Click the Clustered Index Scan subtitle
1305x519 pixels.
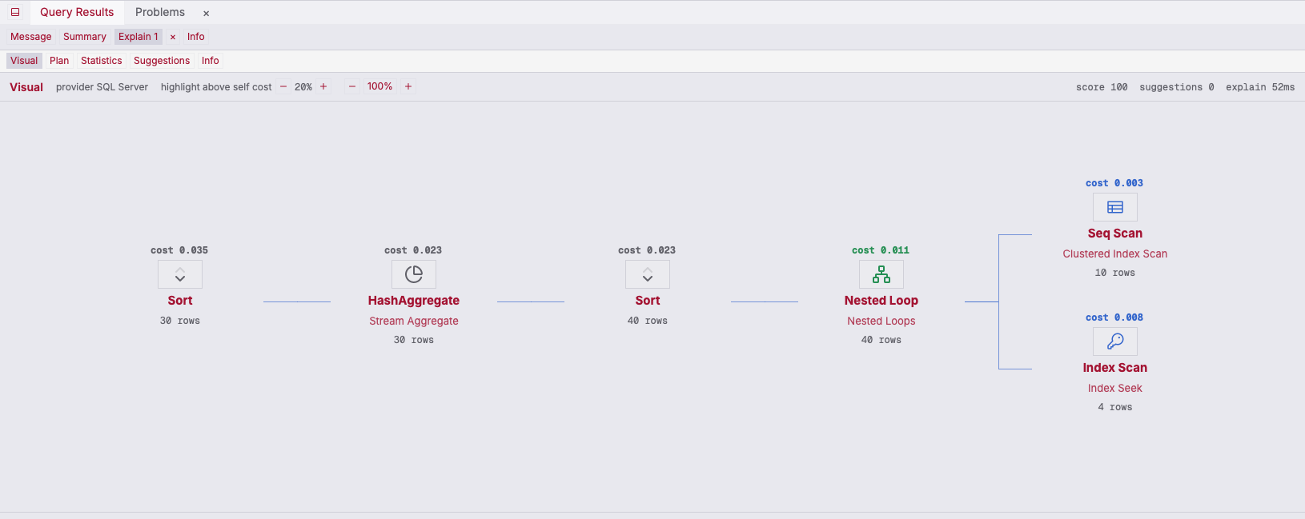[x=1115, y=254]
